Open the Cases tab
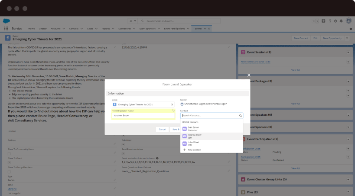Image resolution: width=355 pixels, height=196 pixels. pos(90,29)
